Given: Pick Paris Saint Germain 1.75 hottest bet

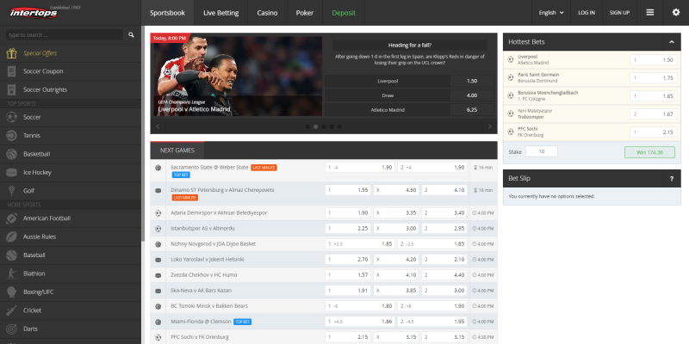Looking at the screenshot, I should coord(654,77).
